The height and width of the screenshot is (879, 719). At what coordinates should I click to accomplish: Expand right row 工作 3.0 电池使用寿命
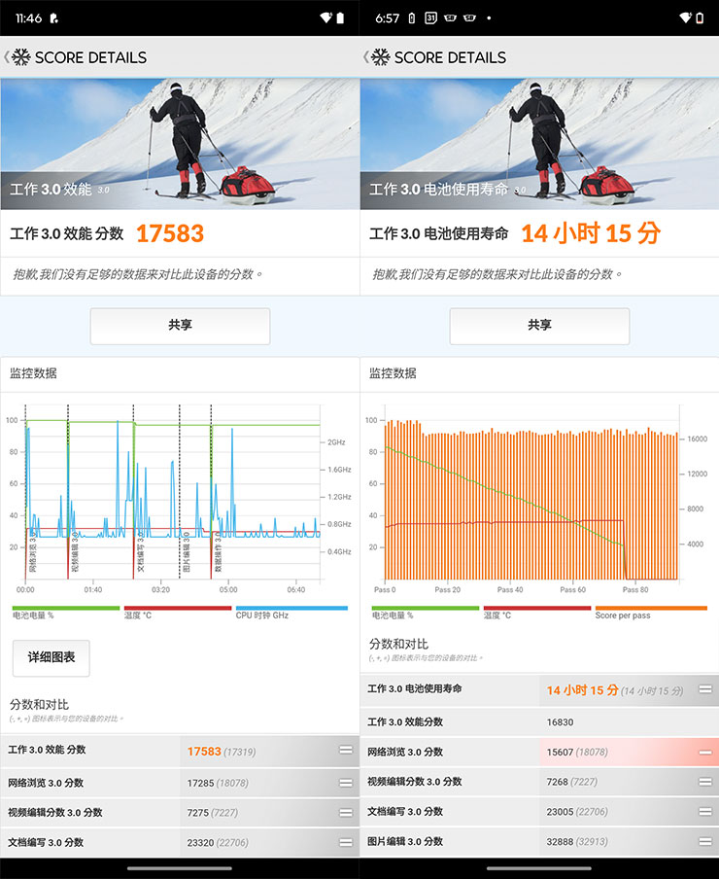(x=539, y=689)
